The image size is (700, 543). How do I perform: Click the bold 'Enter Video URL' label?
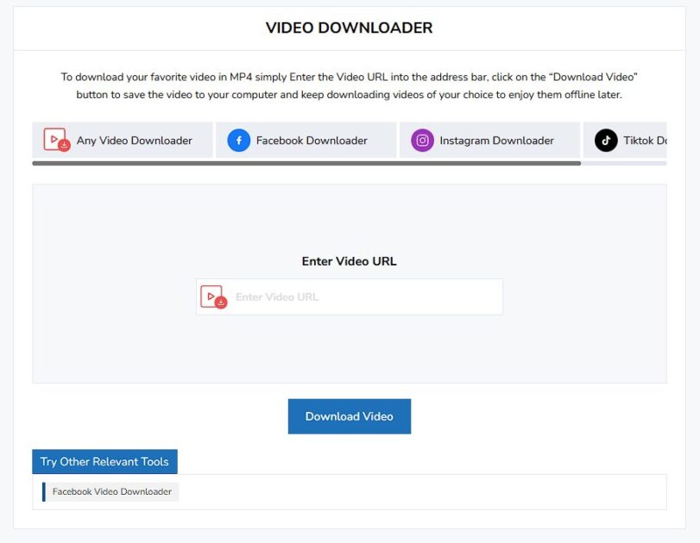click(x=349, y=261)
